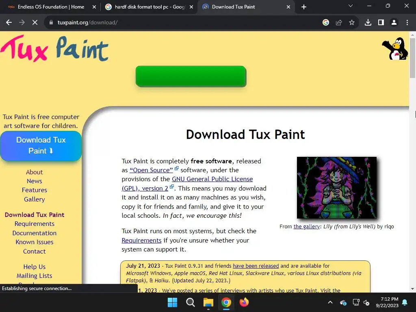The image size is (416, 312).
Task: Open the Windows Start menu
Action: click(x=172, y=302)
